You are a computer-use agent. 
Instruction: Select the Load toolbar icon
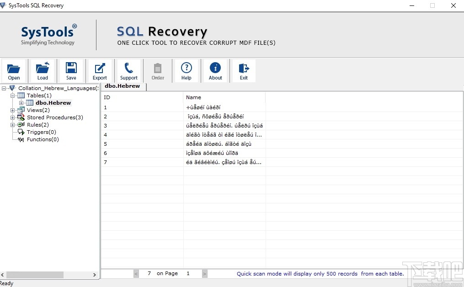click(x=43, y=70)
